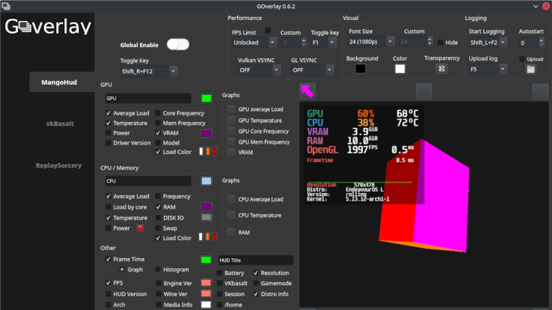Enable the GPU Mem Frequency graph checkbox
Screen dimensions: 552x310
tap(231, 142)
